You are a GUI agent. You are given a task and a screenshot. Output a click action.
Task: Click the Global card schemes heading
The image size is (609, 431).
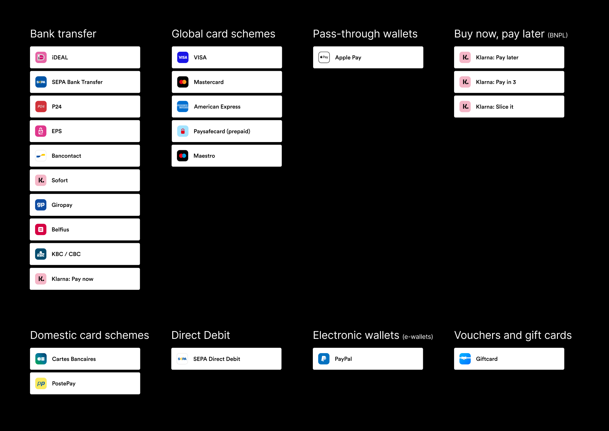pos(224,34)
